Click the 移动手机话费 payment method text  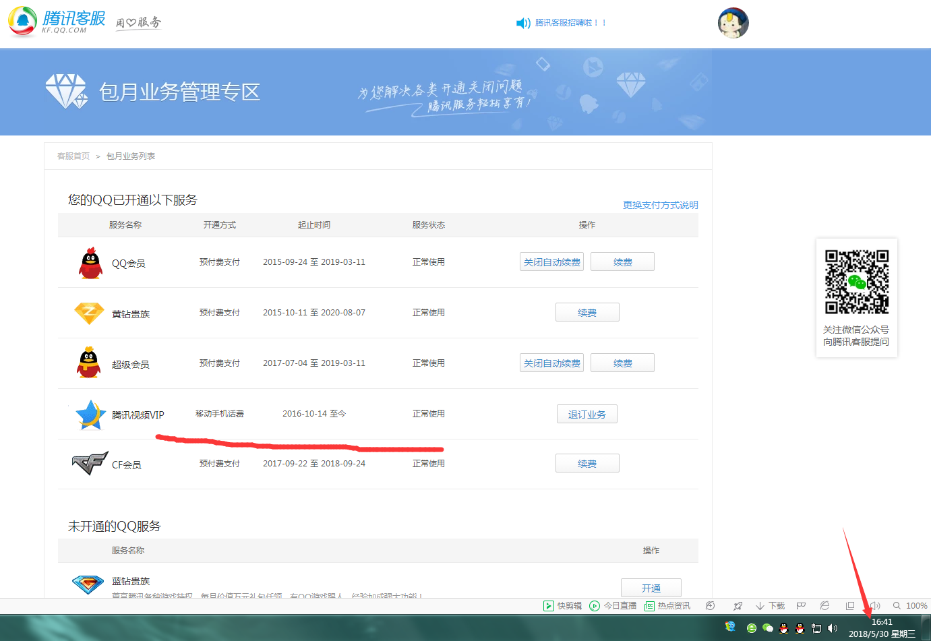pos(220,414)
